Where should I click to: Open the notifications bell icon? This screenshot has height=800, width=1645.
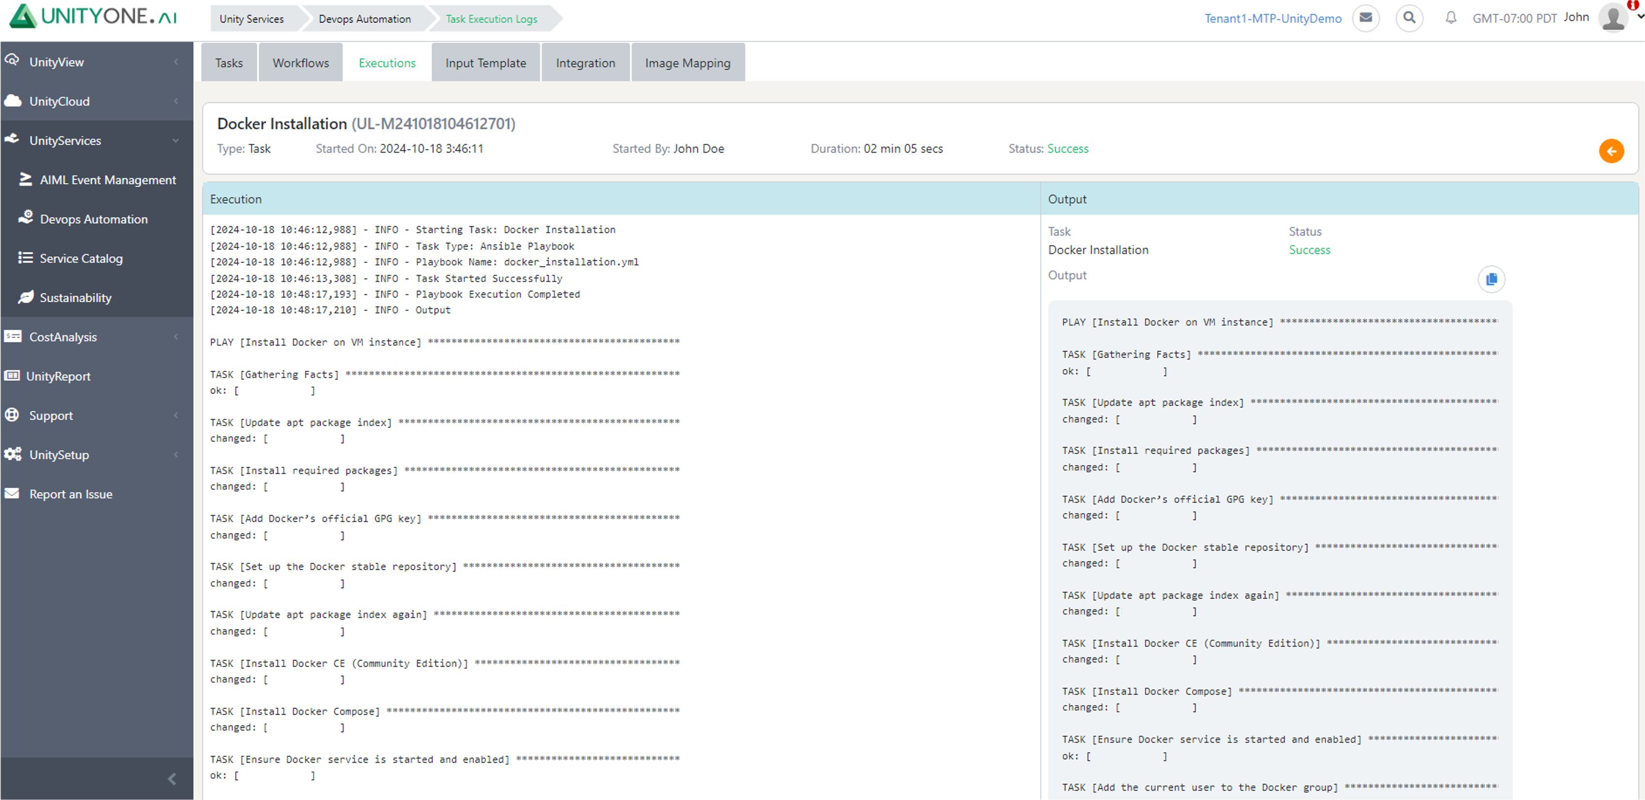[x=1450, y=18]
